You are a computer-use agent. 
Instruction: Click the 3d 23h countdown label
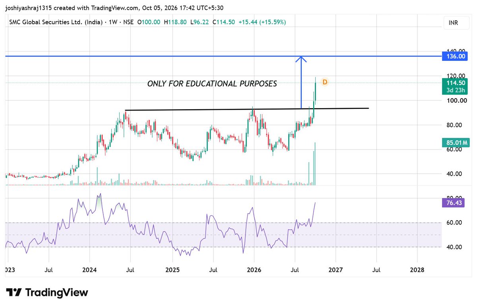(x=455, y=90)
